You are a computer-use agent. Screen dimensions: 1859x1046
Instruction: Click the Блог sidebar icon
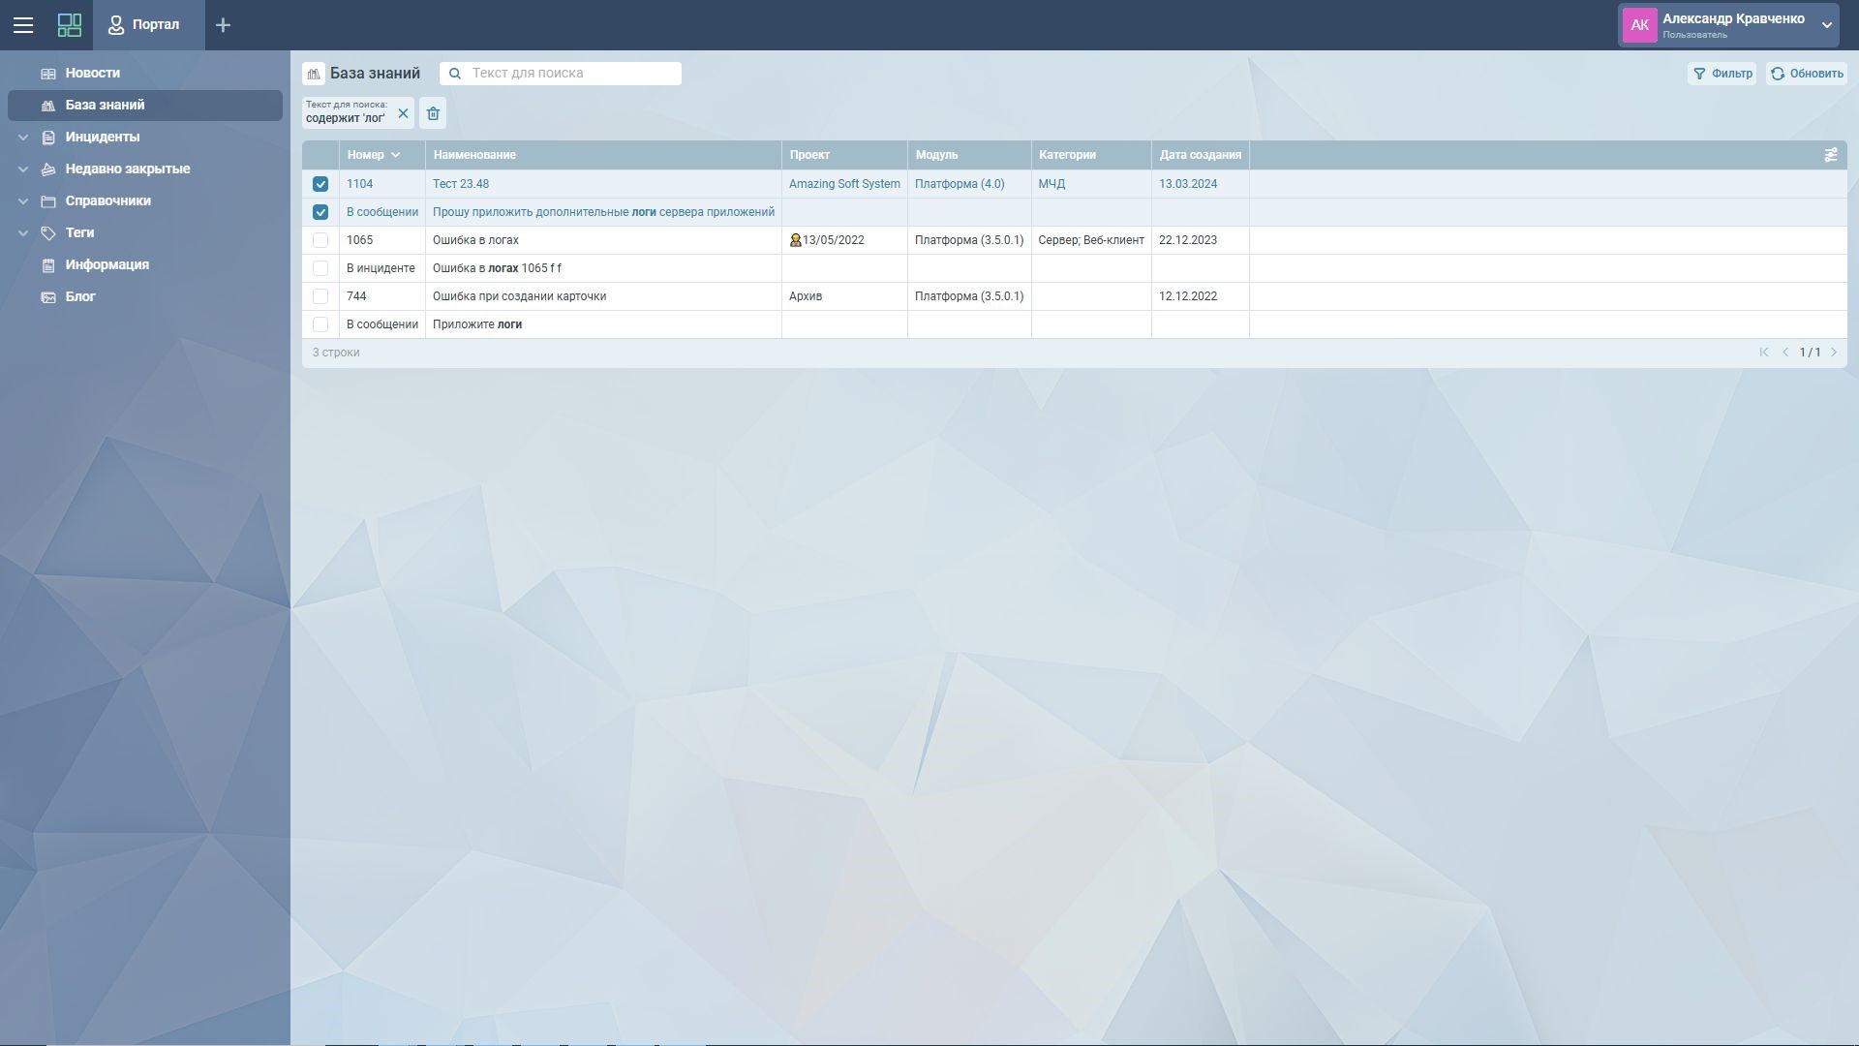click(x=48, y=297)
